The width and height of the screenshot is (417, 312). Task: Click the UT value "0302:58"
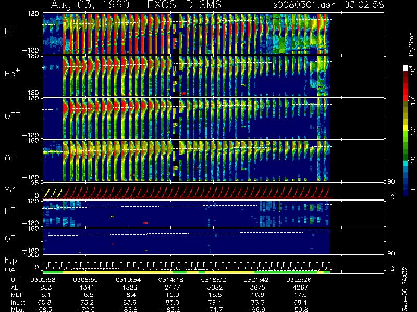pyautogui.click(x=43, y=280)
